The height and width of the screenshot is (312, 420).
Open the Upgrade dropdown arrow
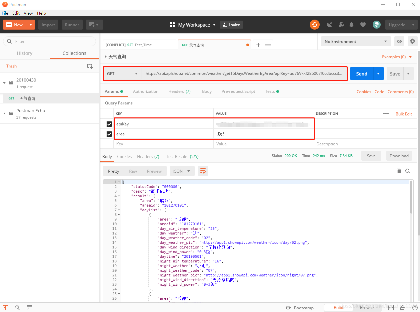point(413,25)
